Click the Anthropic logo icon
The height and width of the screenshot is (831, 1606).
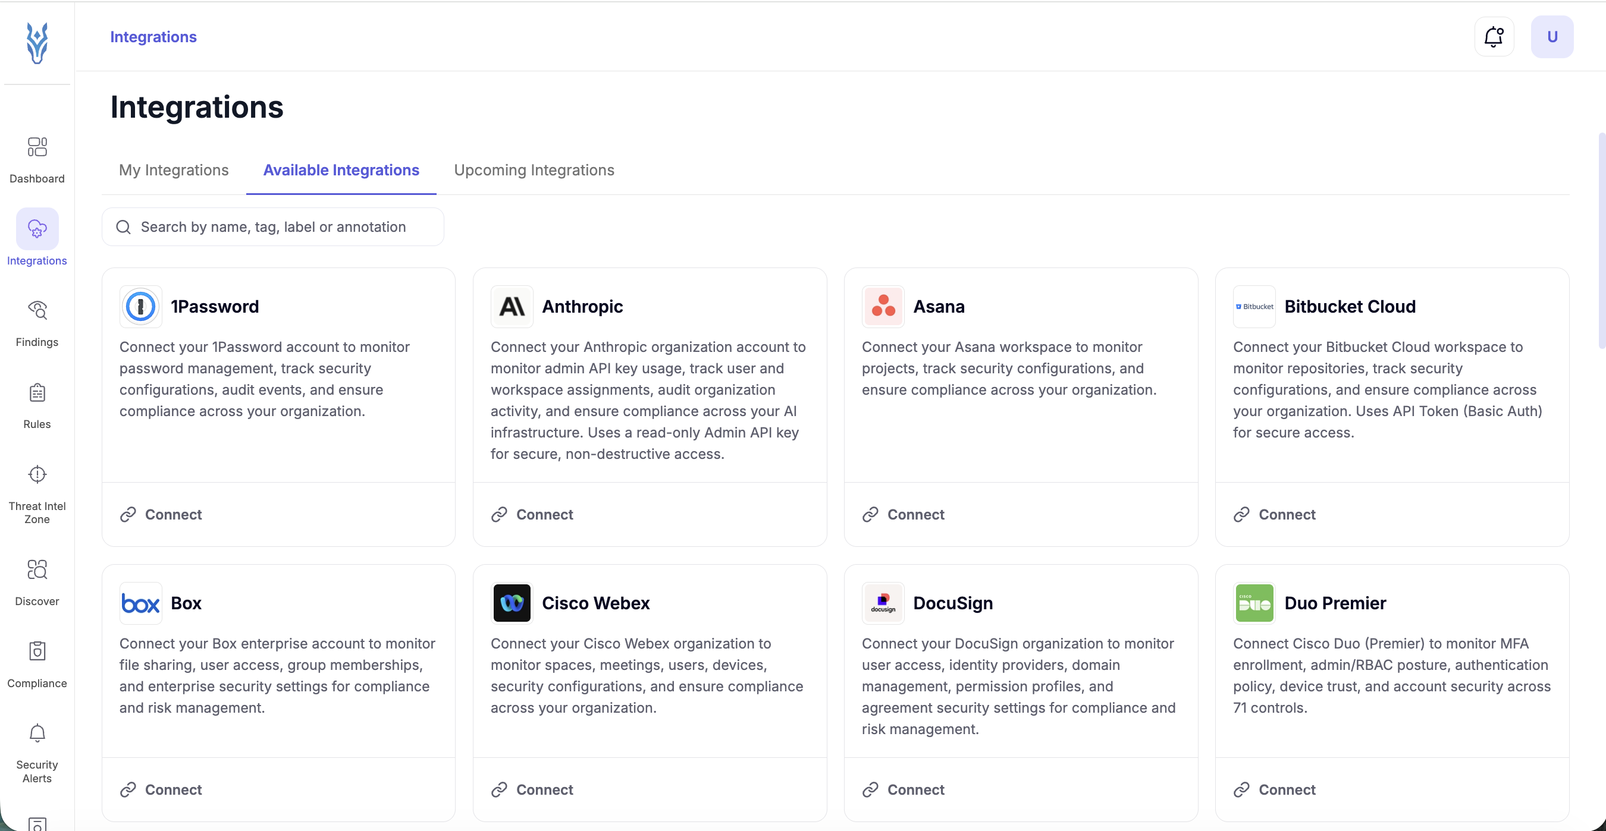(512, 307)
